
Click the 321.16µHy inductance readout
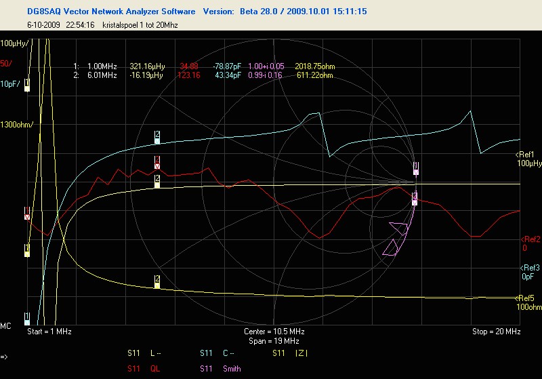click(147, 66)
